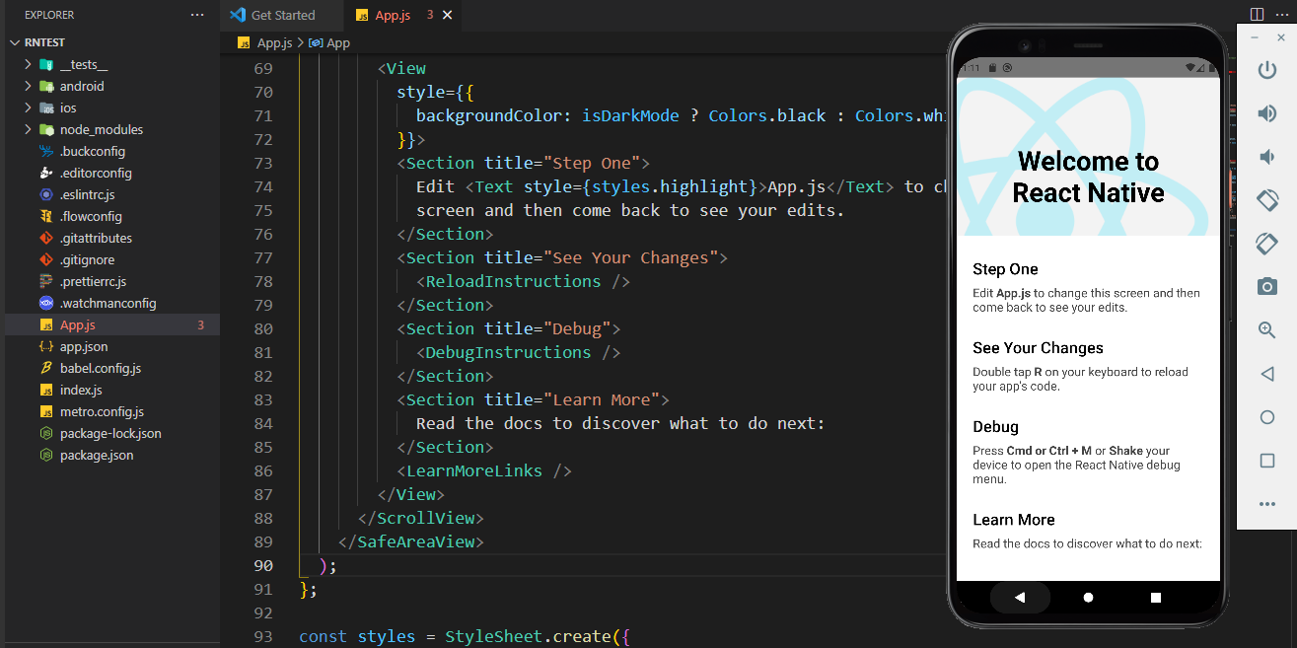Screen dimensions: 1297x648
Task: Split the editor to the right
Action: point(1257,15)
